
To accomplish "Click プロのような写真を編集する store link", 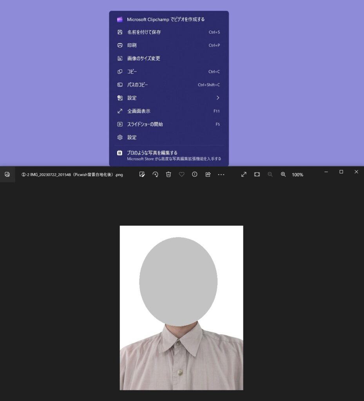I will pyautogui.click(x=152, y=153).
